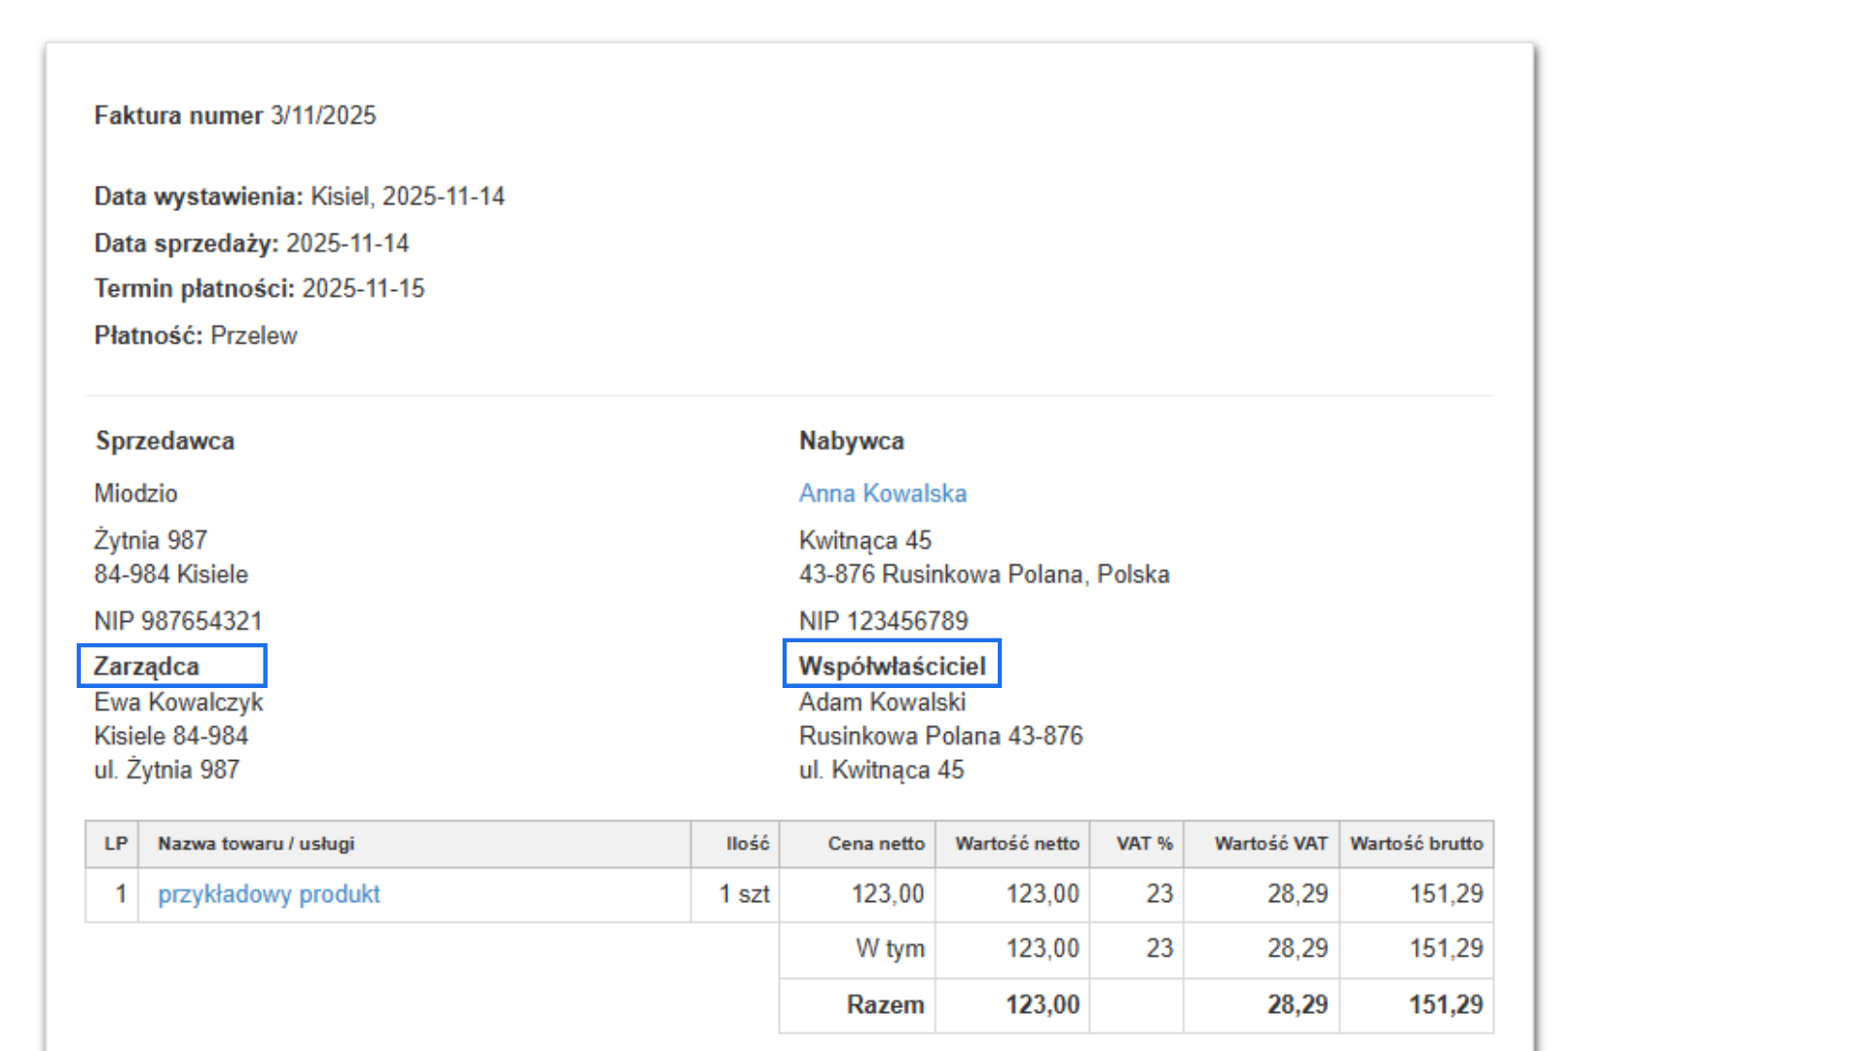The image size is (1869, 1051).
Task: Click the Sprzedawca section heading
Action: click(165, 441)
